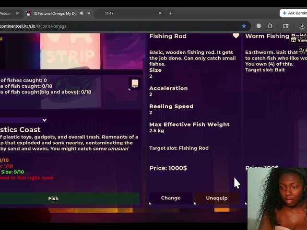Image resolution: width=307 pixels, height=230 pixels.
Task: Mute audio on Factorial Omega tab
Action: pyautogui.click(x=82, y=13)
